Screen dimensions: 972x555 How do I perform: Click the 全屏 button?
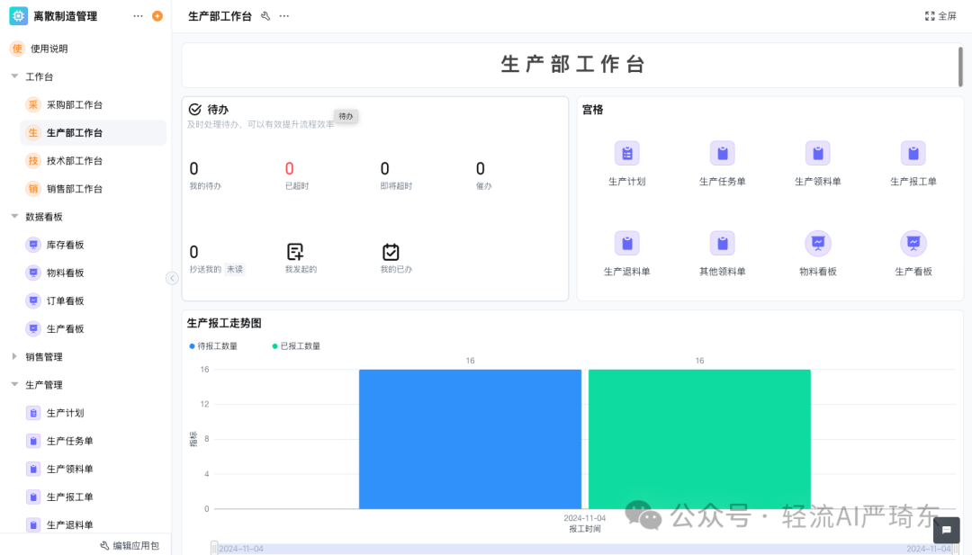940,15
